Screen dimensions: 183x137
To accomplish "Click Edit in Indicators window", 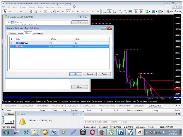I will (x=79, y=22).
